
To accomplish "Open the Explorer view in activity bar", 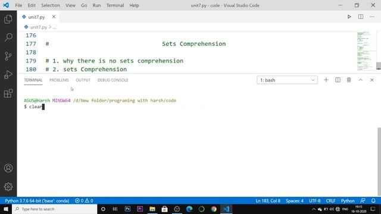I will pos(8,19).
